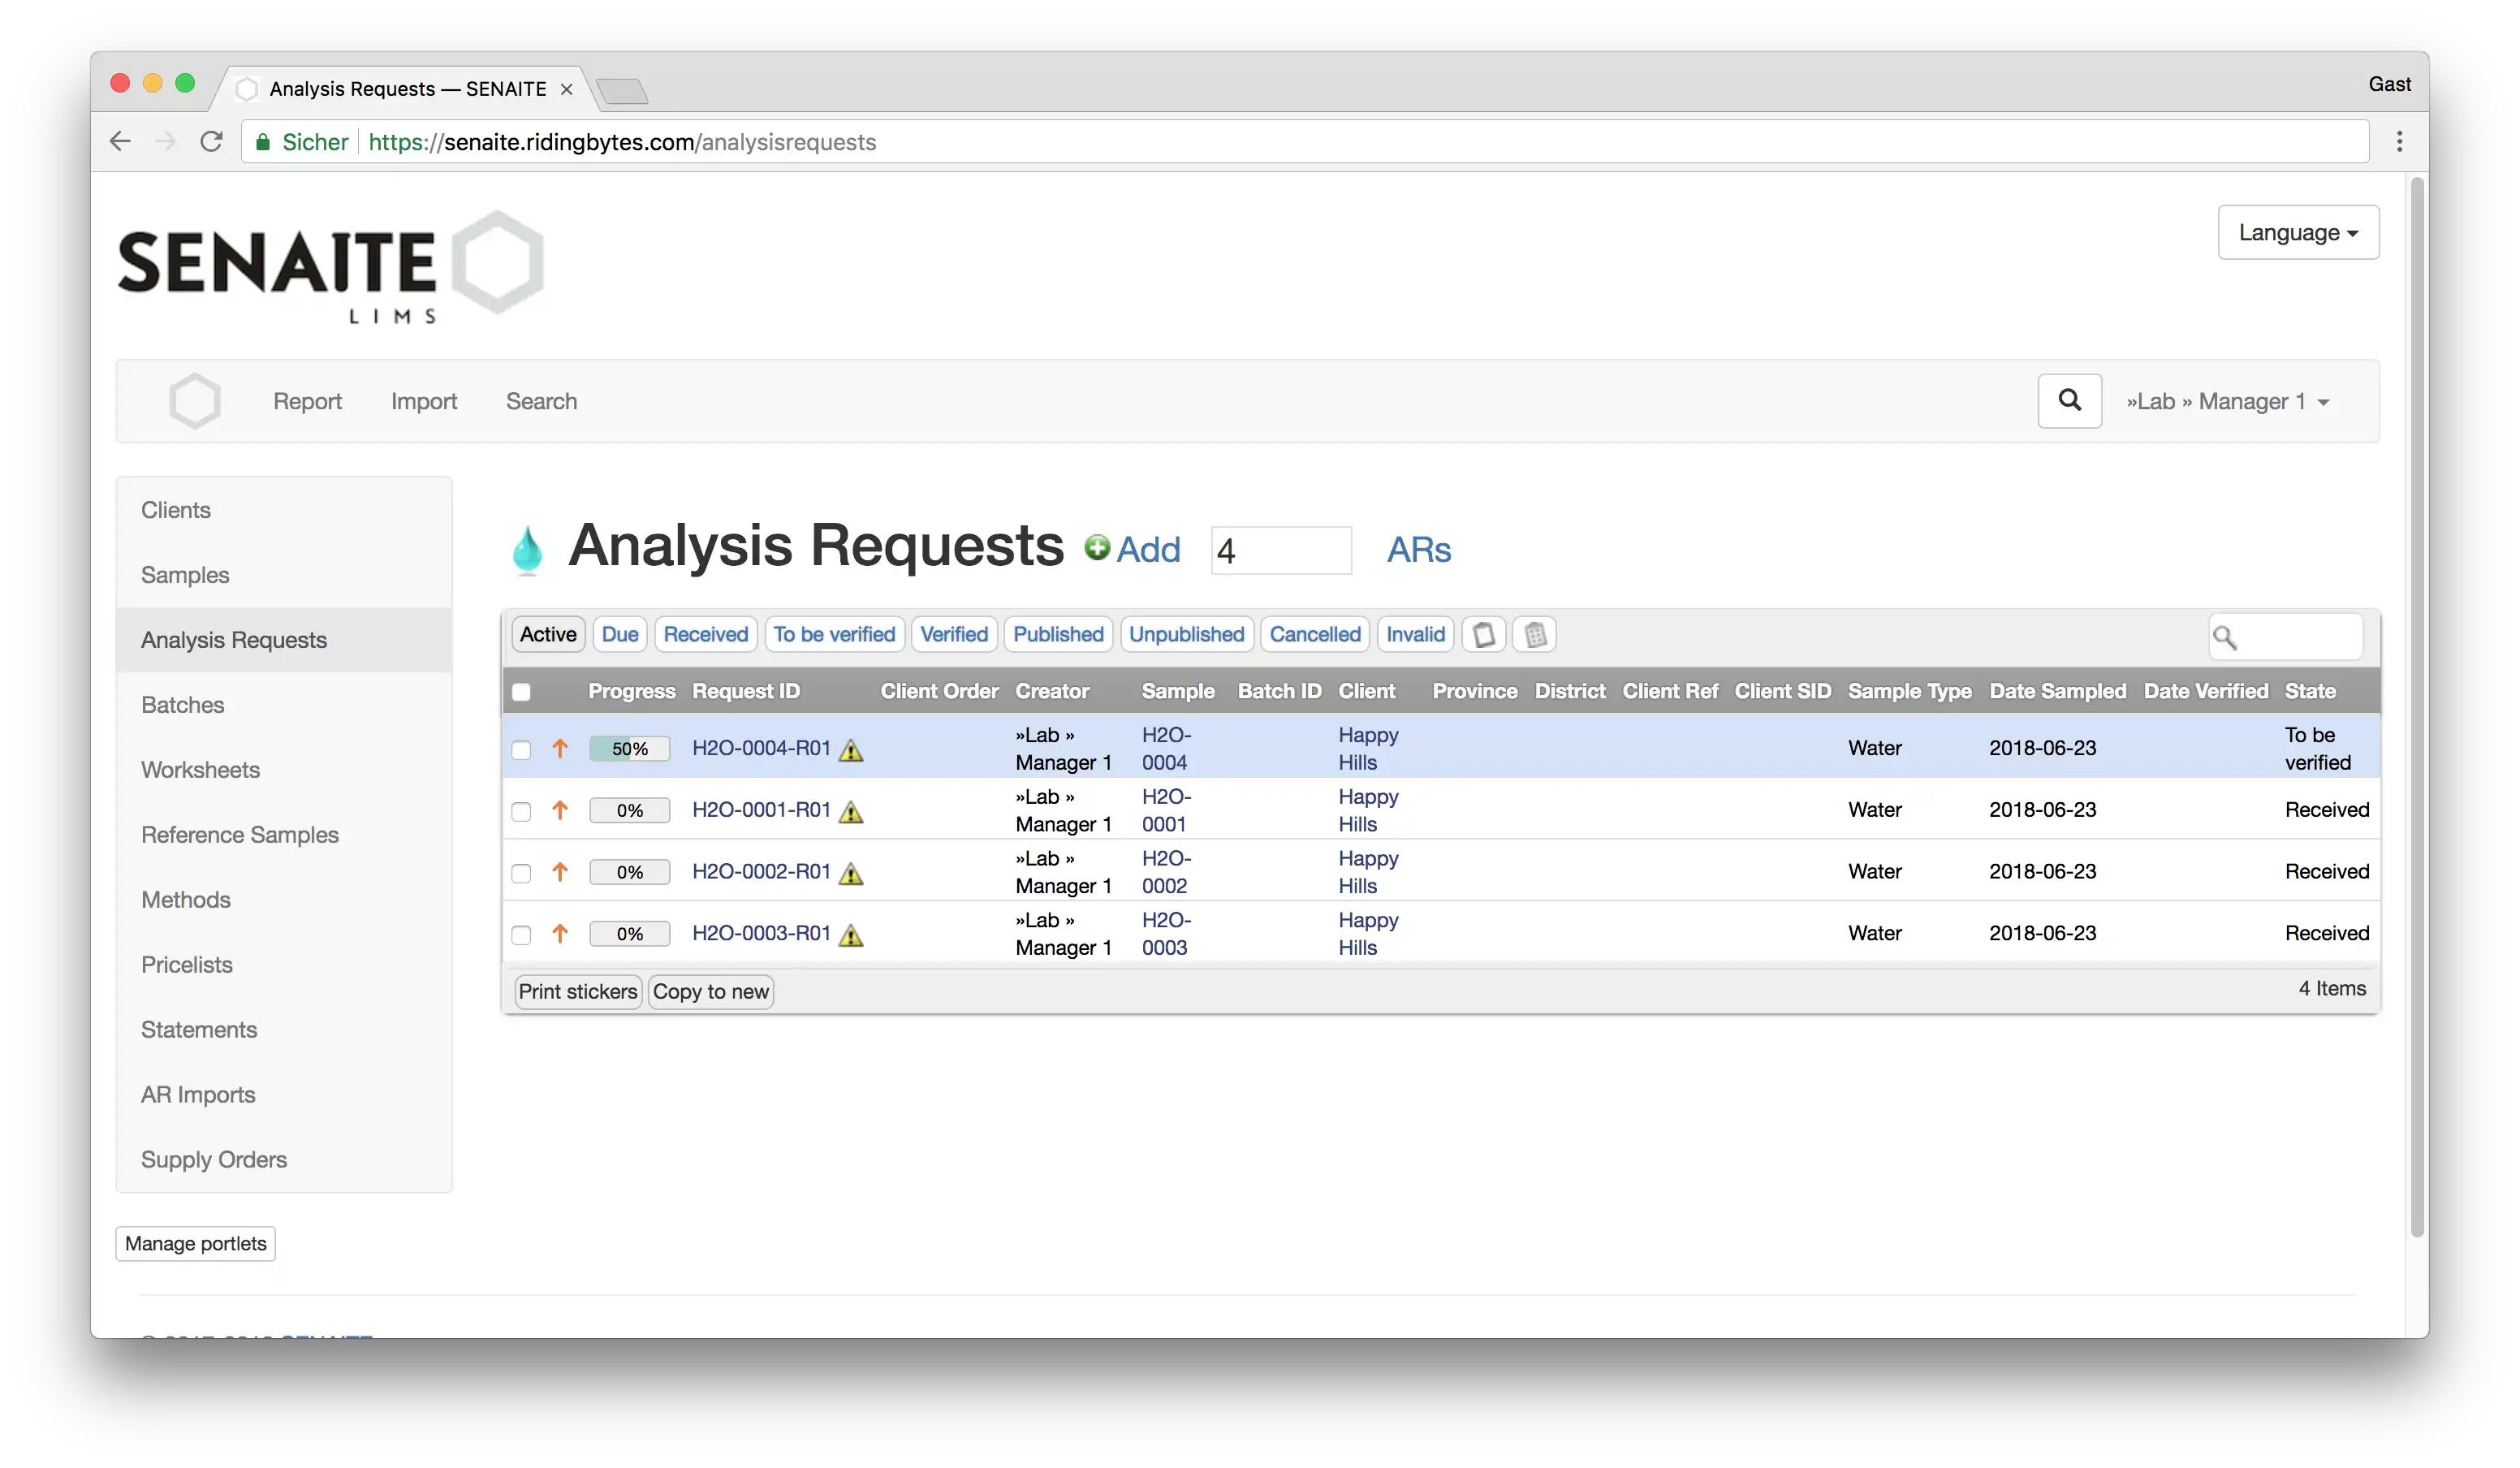The image size is (2520, 1468).
Task: Toggle the checkbox for H2O-0001-R01 row
Action: (519, 810)
